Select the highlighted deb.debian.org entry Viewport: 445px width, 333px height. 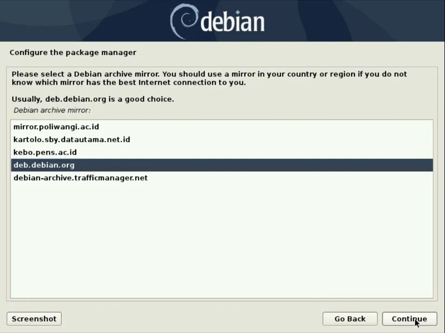222,165
